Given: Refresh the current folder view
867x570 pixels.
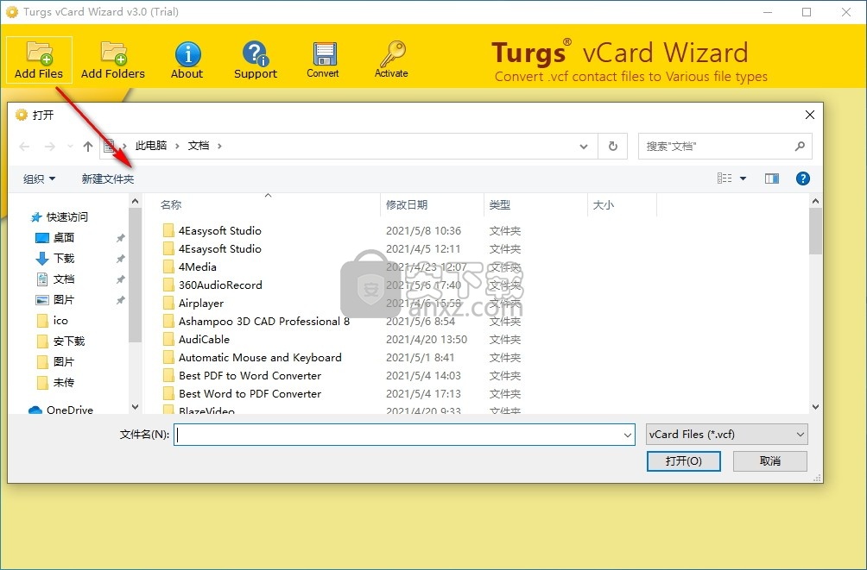Looking at the screenshot, I should tap(612, 146).
